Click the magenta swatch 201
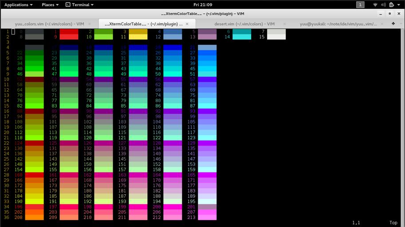 (x=207, y=207)
